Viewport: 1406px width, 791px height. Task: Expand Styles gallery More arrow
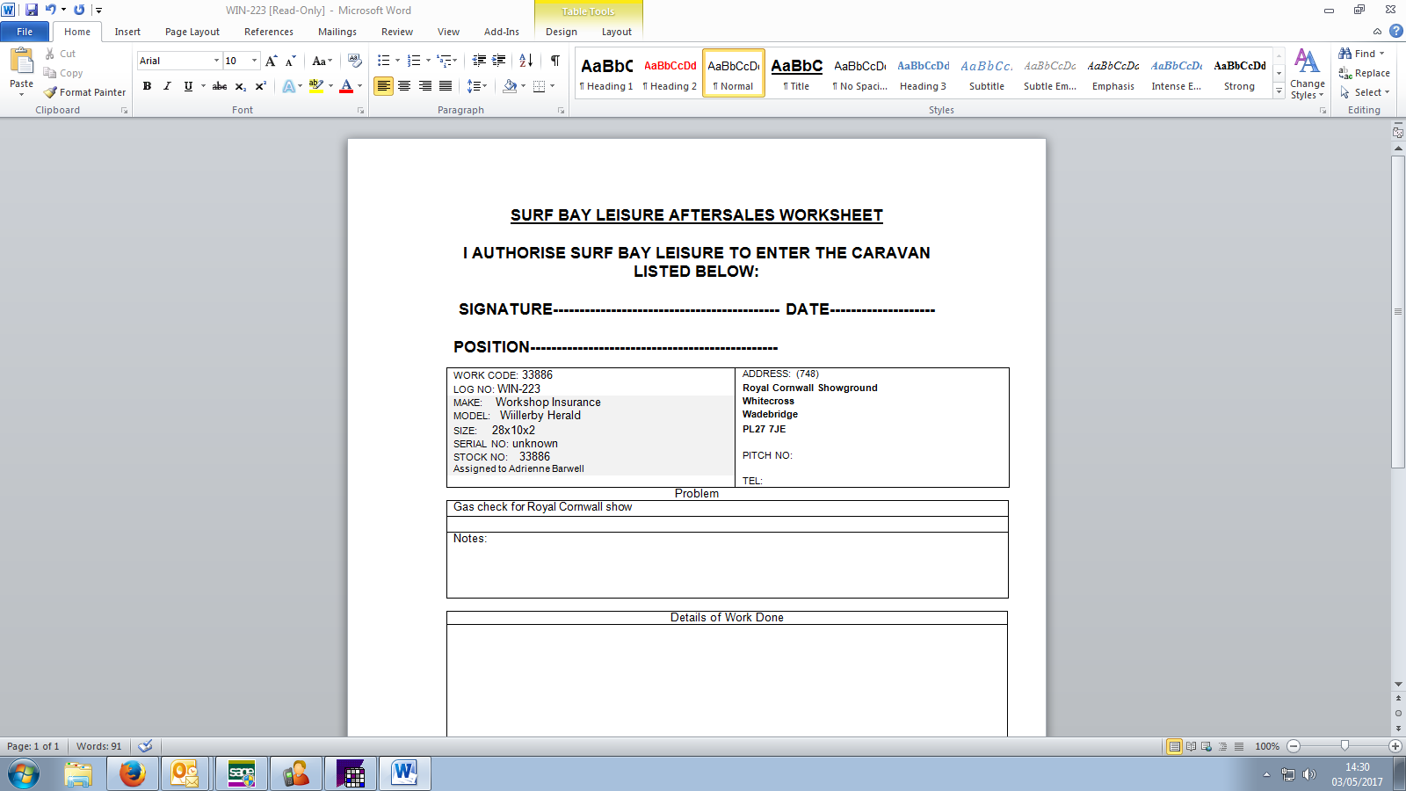point(1279,92)
